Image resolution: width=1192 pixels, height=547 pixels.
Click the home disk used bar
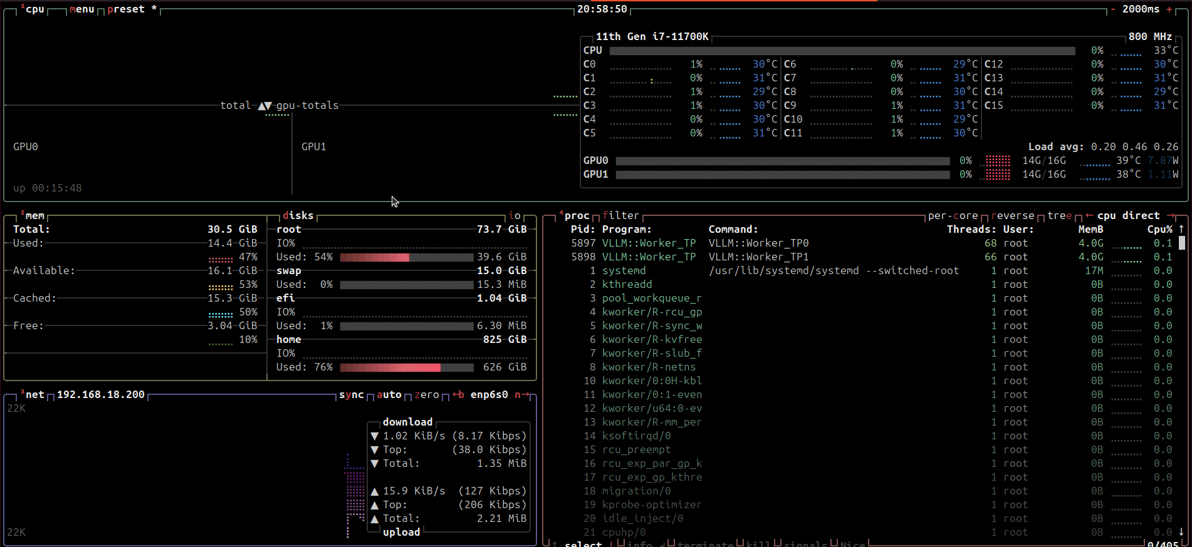[x=407, y=367]
